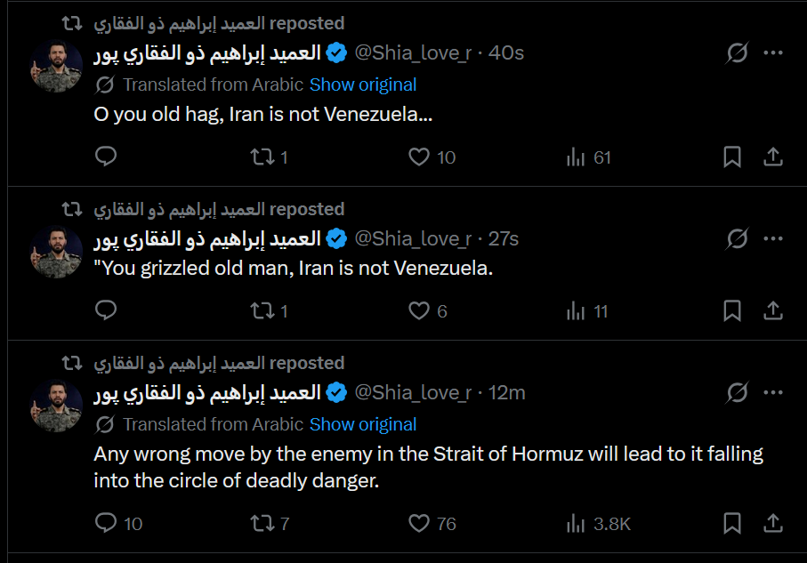Like the Strait of Hormuz post
Screen dimensions: 807x563
419,523
